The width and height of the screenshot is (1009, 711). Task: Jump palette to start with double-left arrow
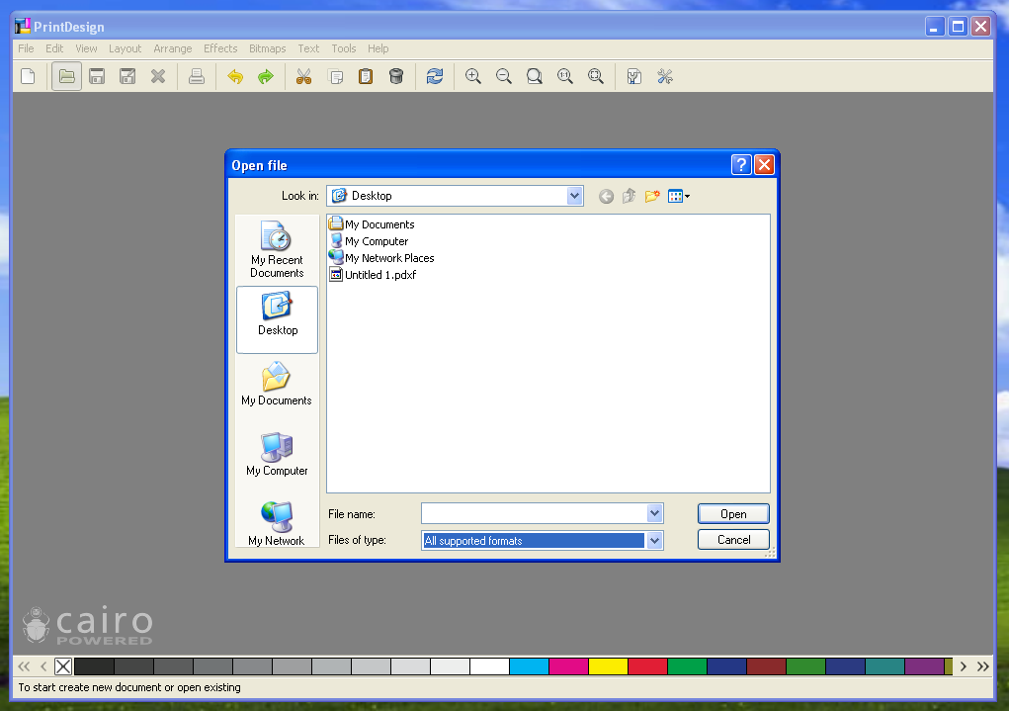pos(24,666)
